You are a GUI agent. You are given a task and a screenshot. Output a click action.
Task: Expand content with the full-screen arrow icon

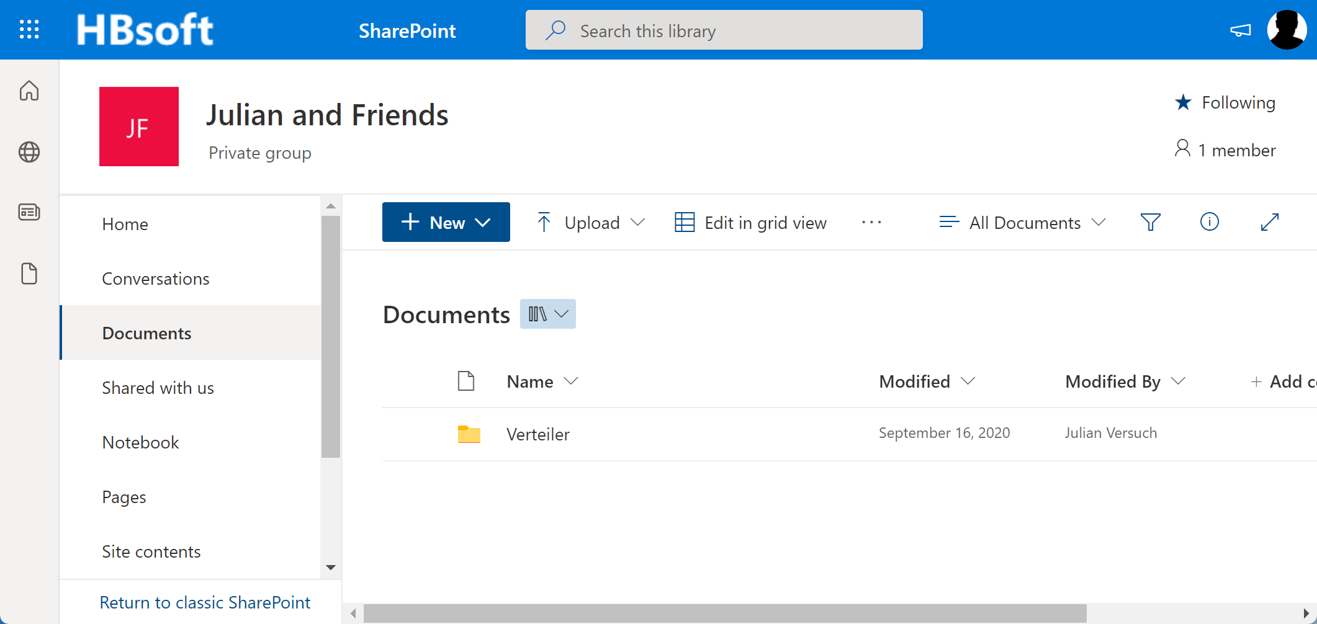1269,222
